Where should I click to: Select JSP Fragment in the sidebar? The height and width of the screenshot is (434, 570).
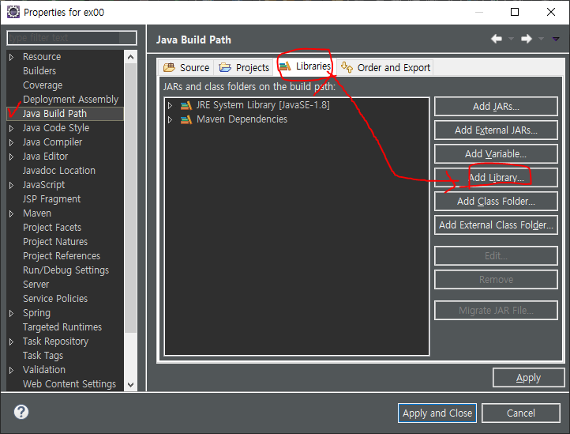point(51,199)
